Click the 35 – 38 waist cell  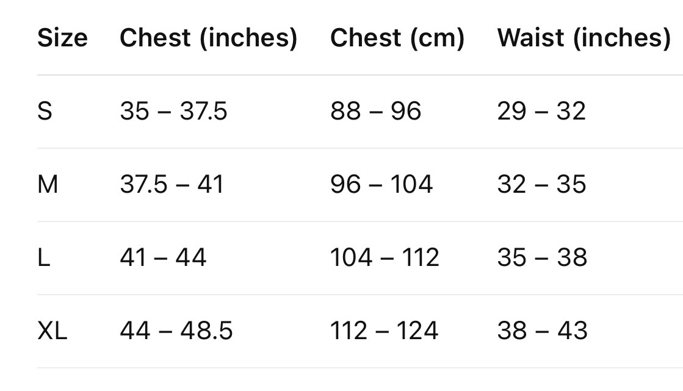[x=542, y=257]
